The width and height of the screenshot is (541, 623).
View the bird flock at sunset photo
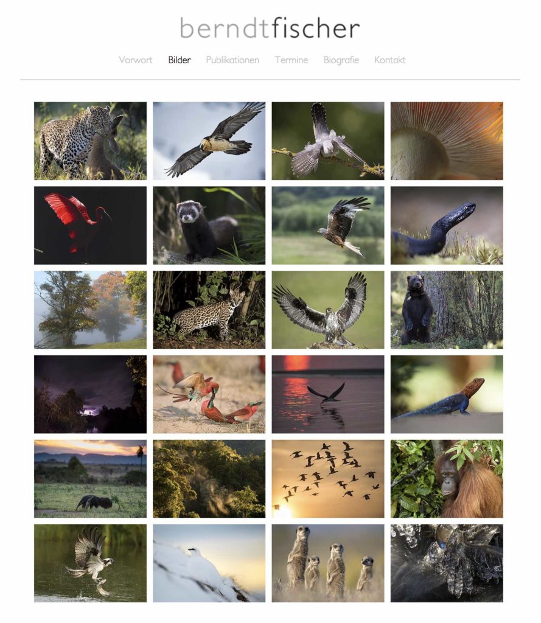click(x=328, y=479)
